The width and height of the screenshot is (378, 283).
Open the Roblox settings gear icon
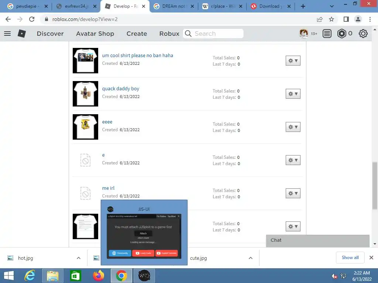click(x=363, y=34)
